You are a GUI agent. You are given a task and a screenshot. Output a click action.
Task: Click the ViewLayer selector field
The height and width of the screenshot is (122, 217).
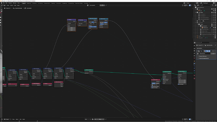[x=208, y=3]
